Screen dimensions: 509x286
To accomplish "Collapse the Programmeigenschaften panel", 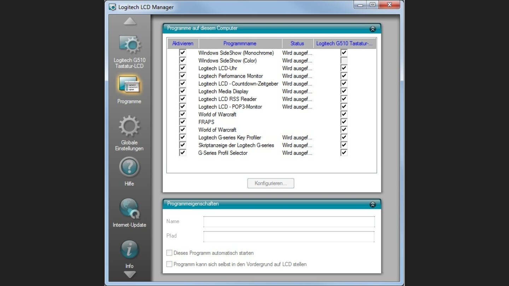I will 373,204.
